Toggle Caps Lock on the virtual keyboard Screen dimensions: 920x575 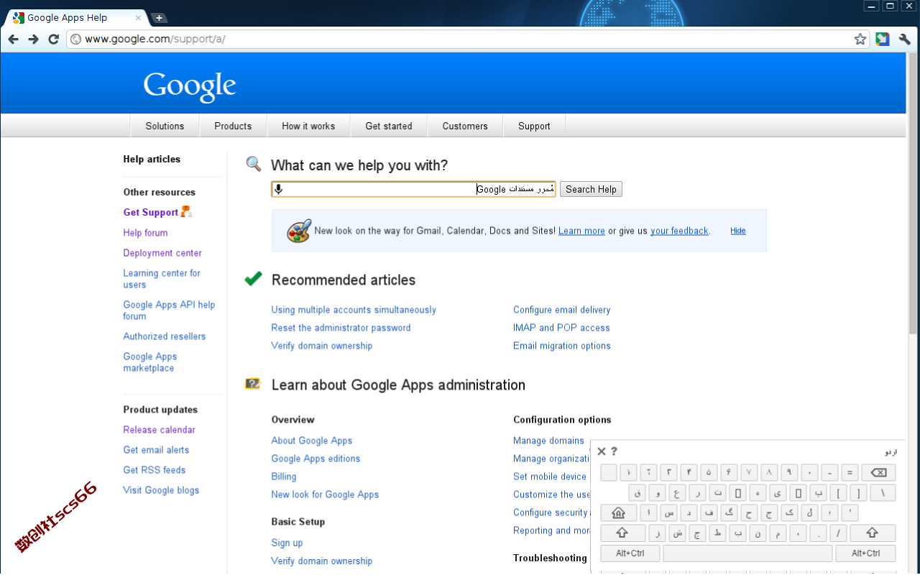619,512
